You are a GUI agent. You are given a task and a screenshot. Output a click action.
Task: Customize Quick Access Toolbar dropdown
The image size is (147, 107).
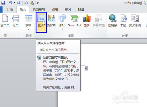pyautogui.click(x=38, y=3)
